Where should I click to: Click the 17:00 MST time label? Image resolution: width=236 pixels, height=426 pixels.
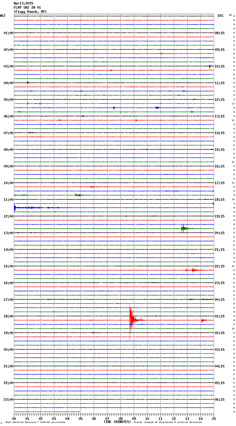[8, 300]
